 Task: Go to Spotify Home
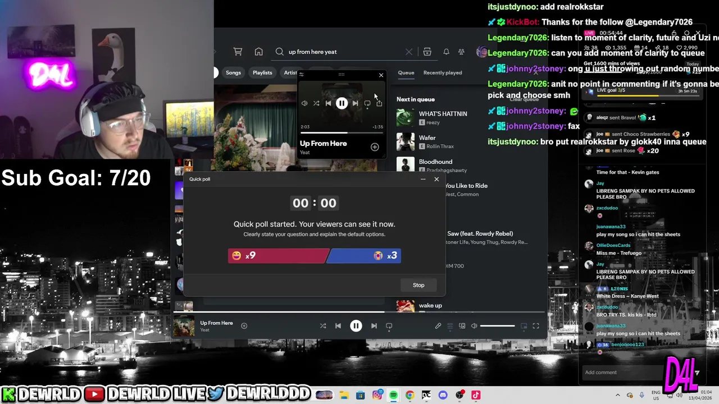pyautogui.click(x=258, y=52)
